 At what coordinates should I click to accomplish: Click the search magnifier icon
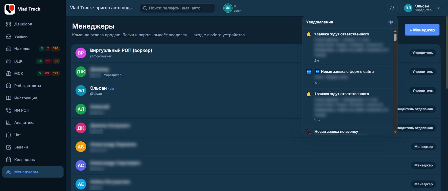point(145,8)
